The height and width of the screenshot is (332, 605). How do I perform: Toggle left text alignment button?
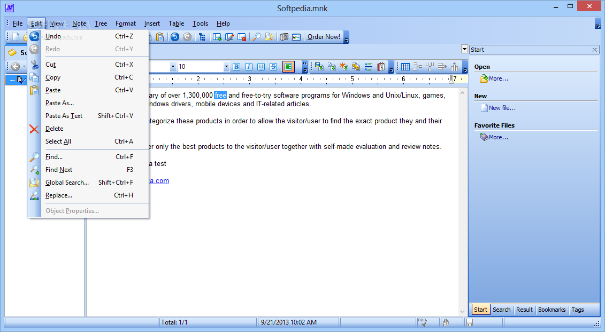288,67
